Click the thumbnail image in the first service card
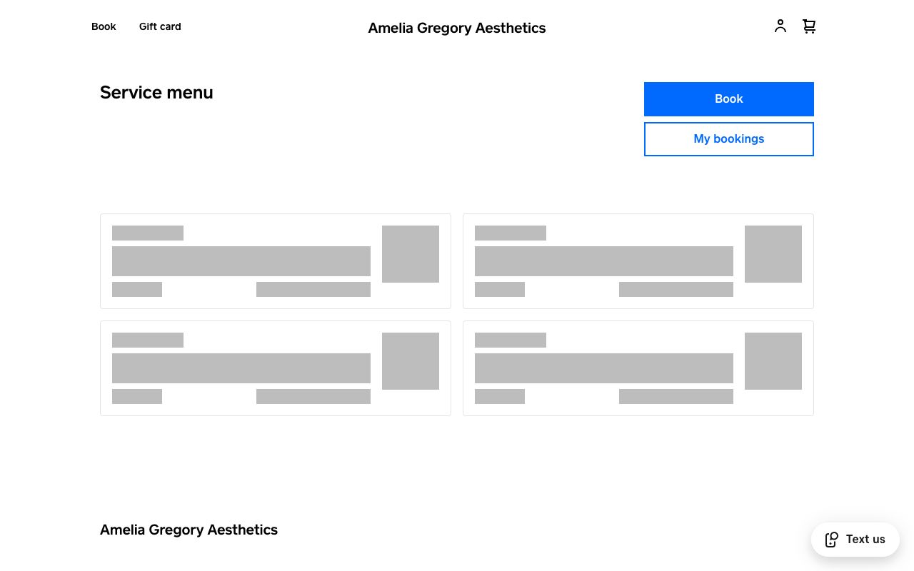The width and height of the screenshot is (914, 571). [x=411, y=253]
